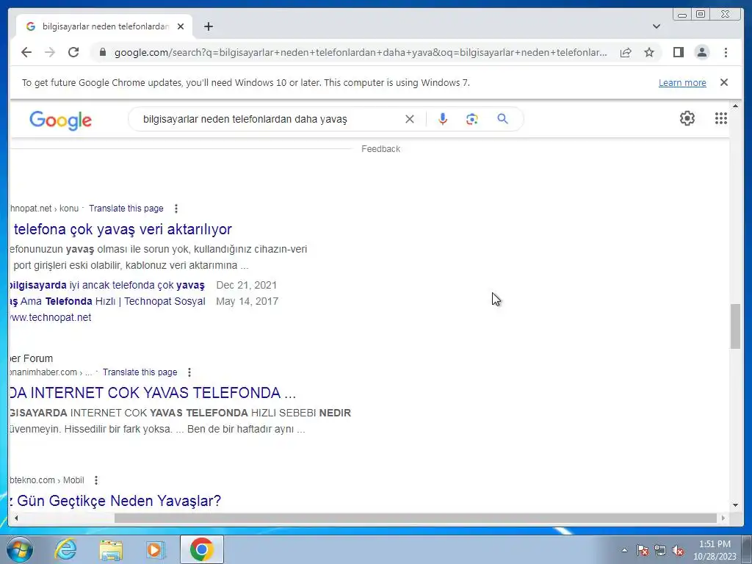Select the 'May 14, 2017' date text
This screenshot has height=564, width=752.
pos(247,301)
